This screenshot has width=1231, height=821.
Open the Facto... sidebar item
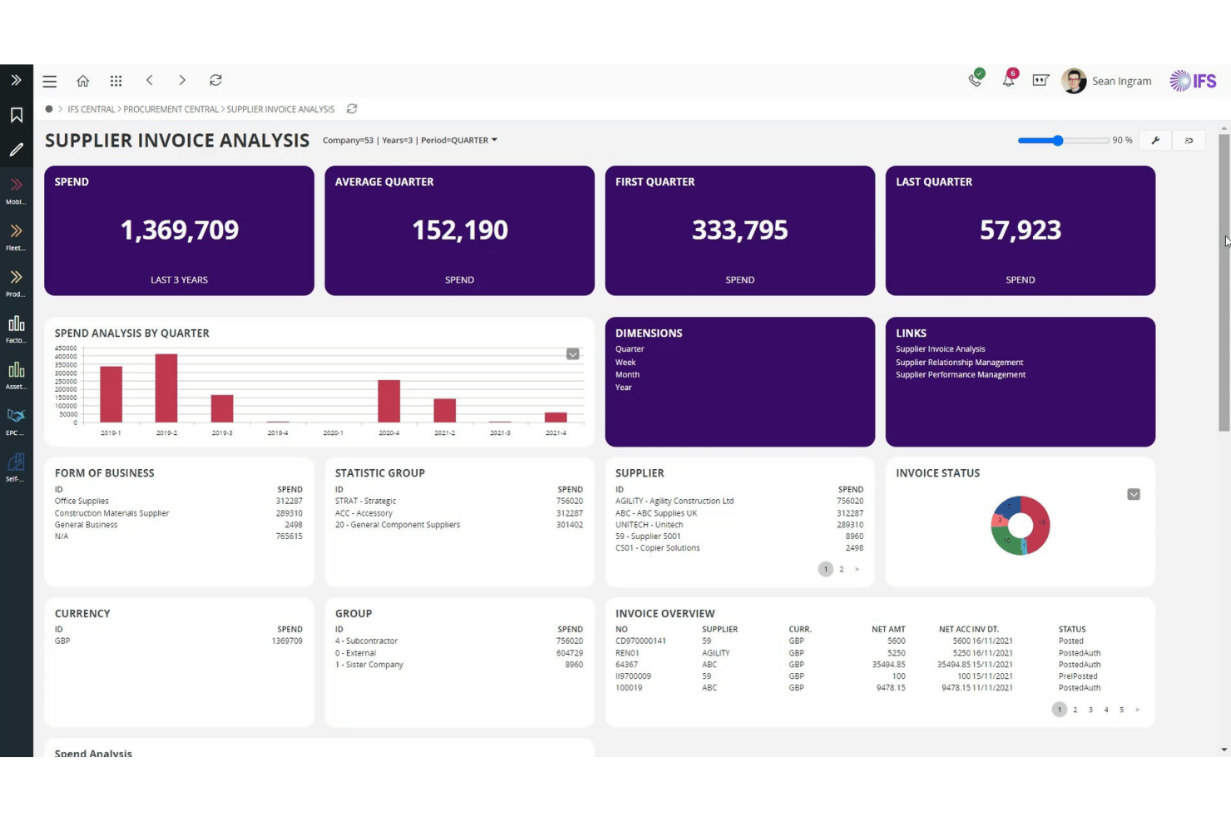[16, 329]
